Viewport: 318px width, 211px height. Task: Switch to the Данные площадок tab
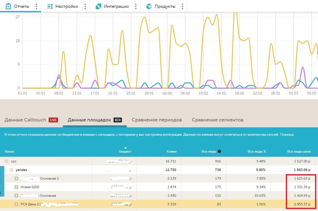click(95, 120)
